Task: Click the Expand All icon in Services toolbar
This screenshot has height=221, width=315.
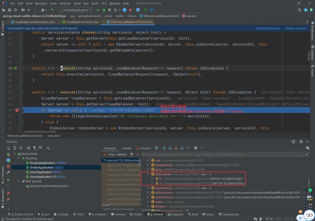Action: (x=15, y=148)
